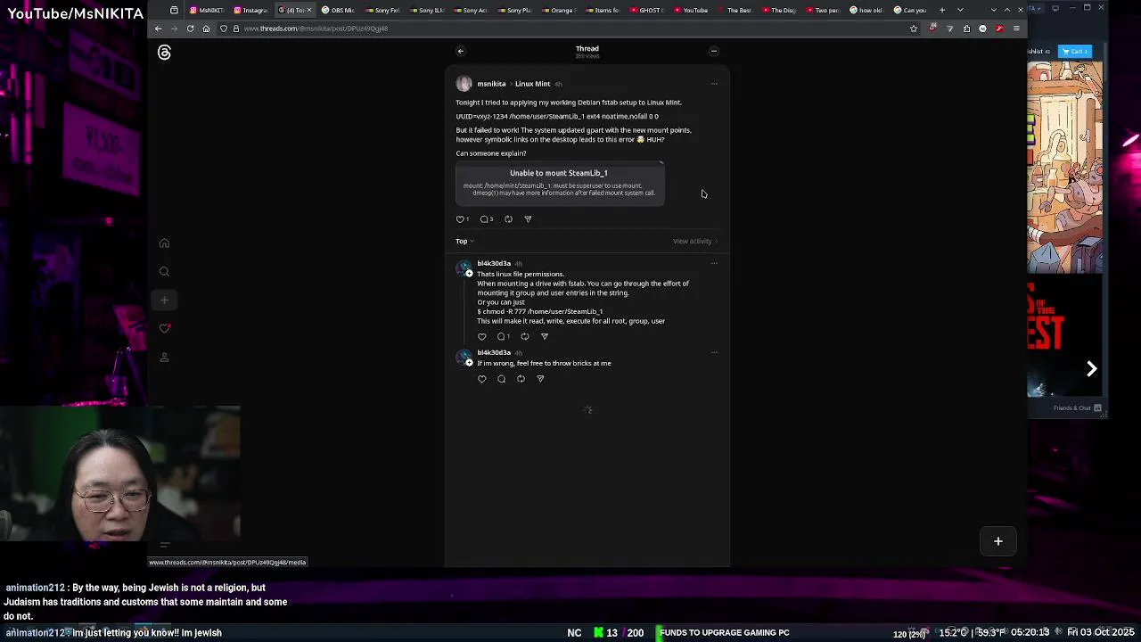Click the Threads logo icon

164,53
